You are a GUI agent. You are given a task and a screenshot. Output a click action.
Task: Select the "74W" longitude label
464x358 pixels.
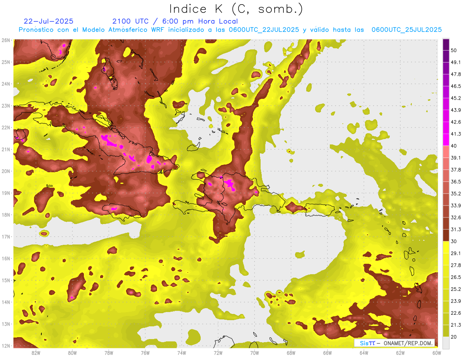182,353
